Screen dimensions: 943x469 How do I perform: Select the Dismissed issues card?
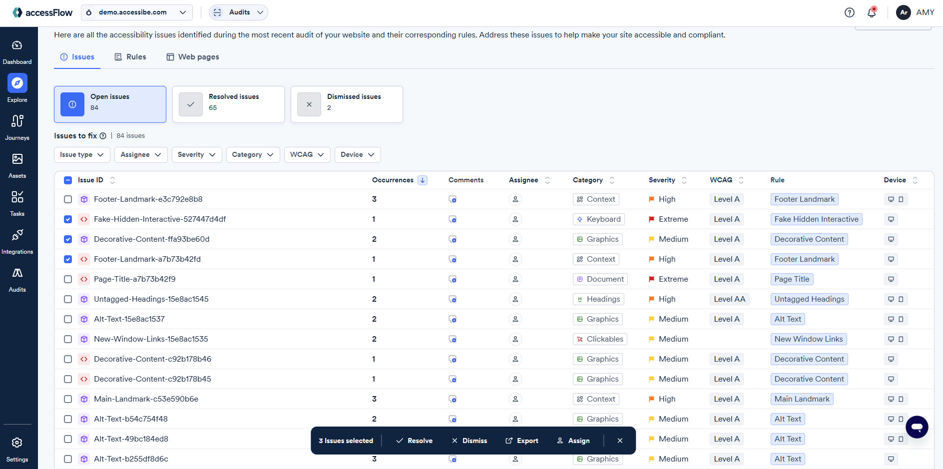347,104
